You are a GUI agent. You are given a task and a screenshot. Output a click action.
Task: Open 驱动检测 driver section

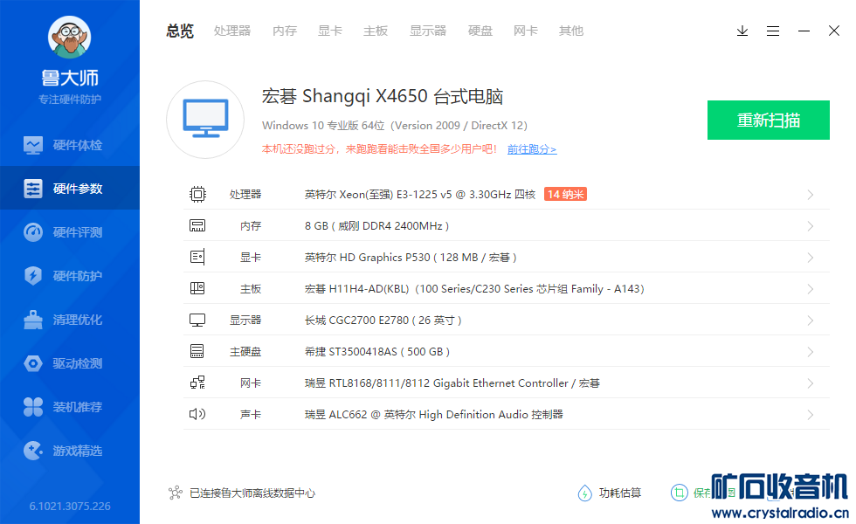[x=70, y=363]
